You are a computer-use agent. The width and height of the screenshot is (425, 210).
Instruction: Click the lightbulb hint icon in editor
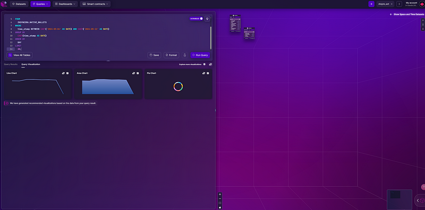coord(207,19)
